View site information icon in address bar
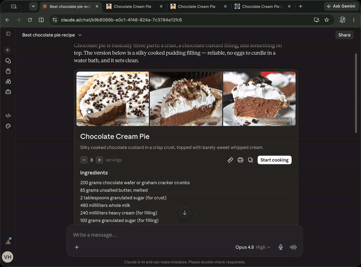The image size is (361, 267). click(x=55, y=20)
